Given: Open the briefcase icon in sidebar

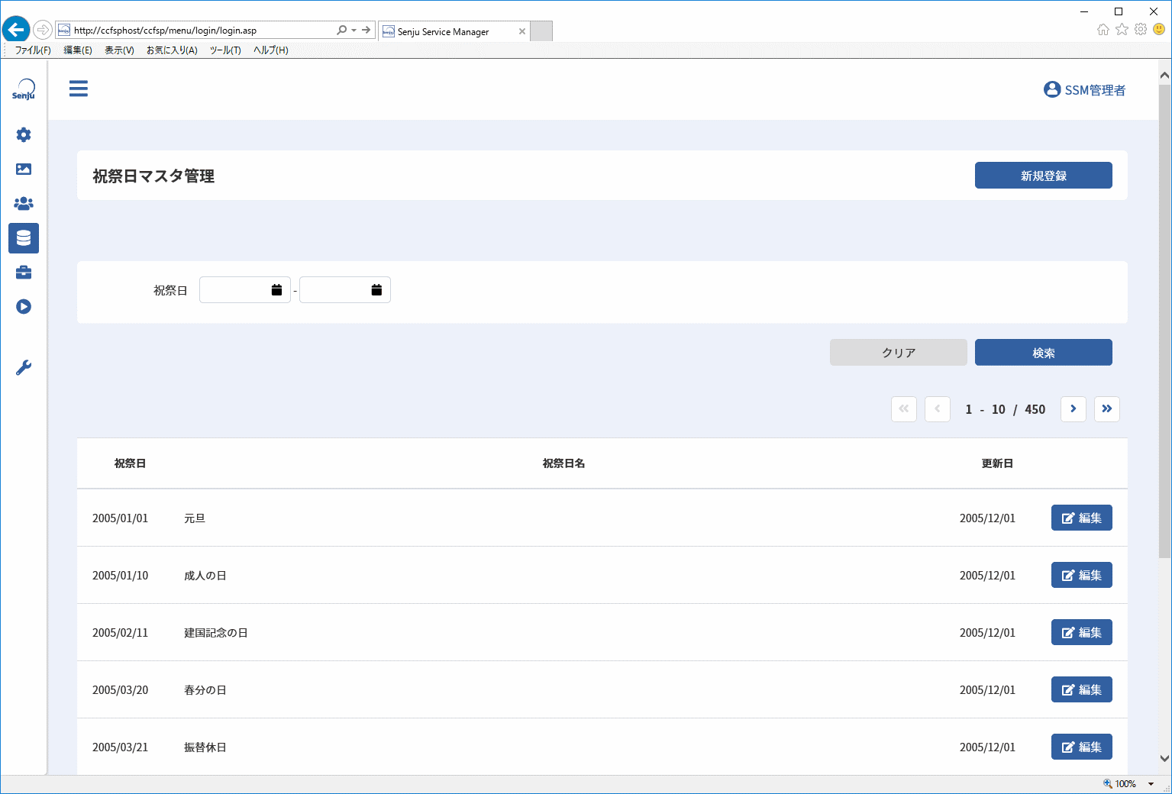Looking at the screenshot, I should (x=24, y=273).
